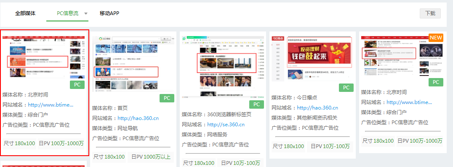
Task: Click 日PV 10万-100万 on the 今日爆点 card
Action: (330, 146)
